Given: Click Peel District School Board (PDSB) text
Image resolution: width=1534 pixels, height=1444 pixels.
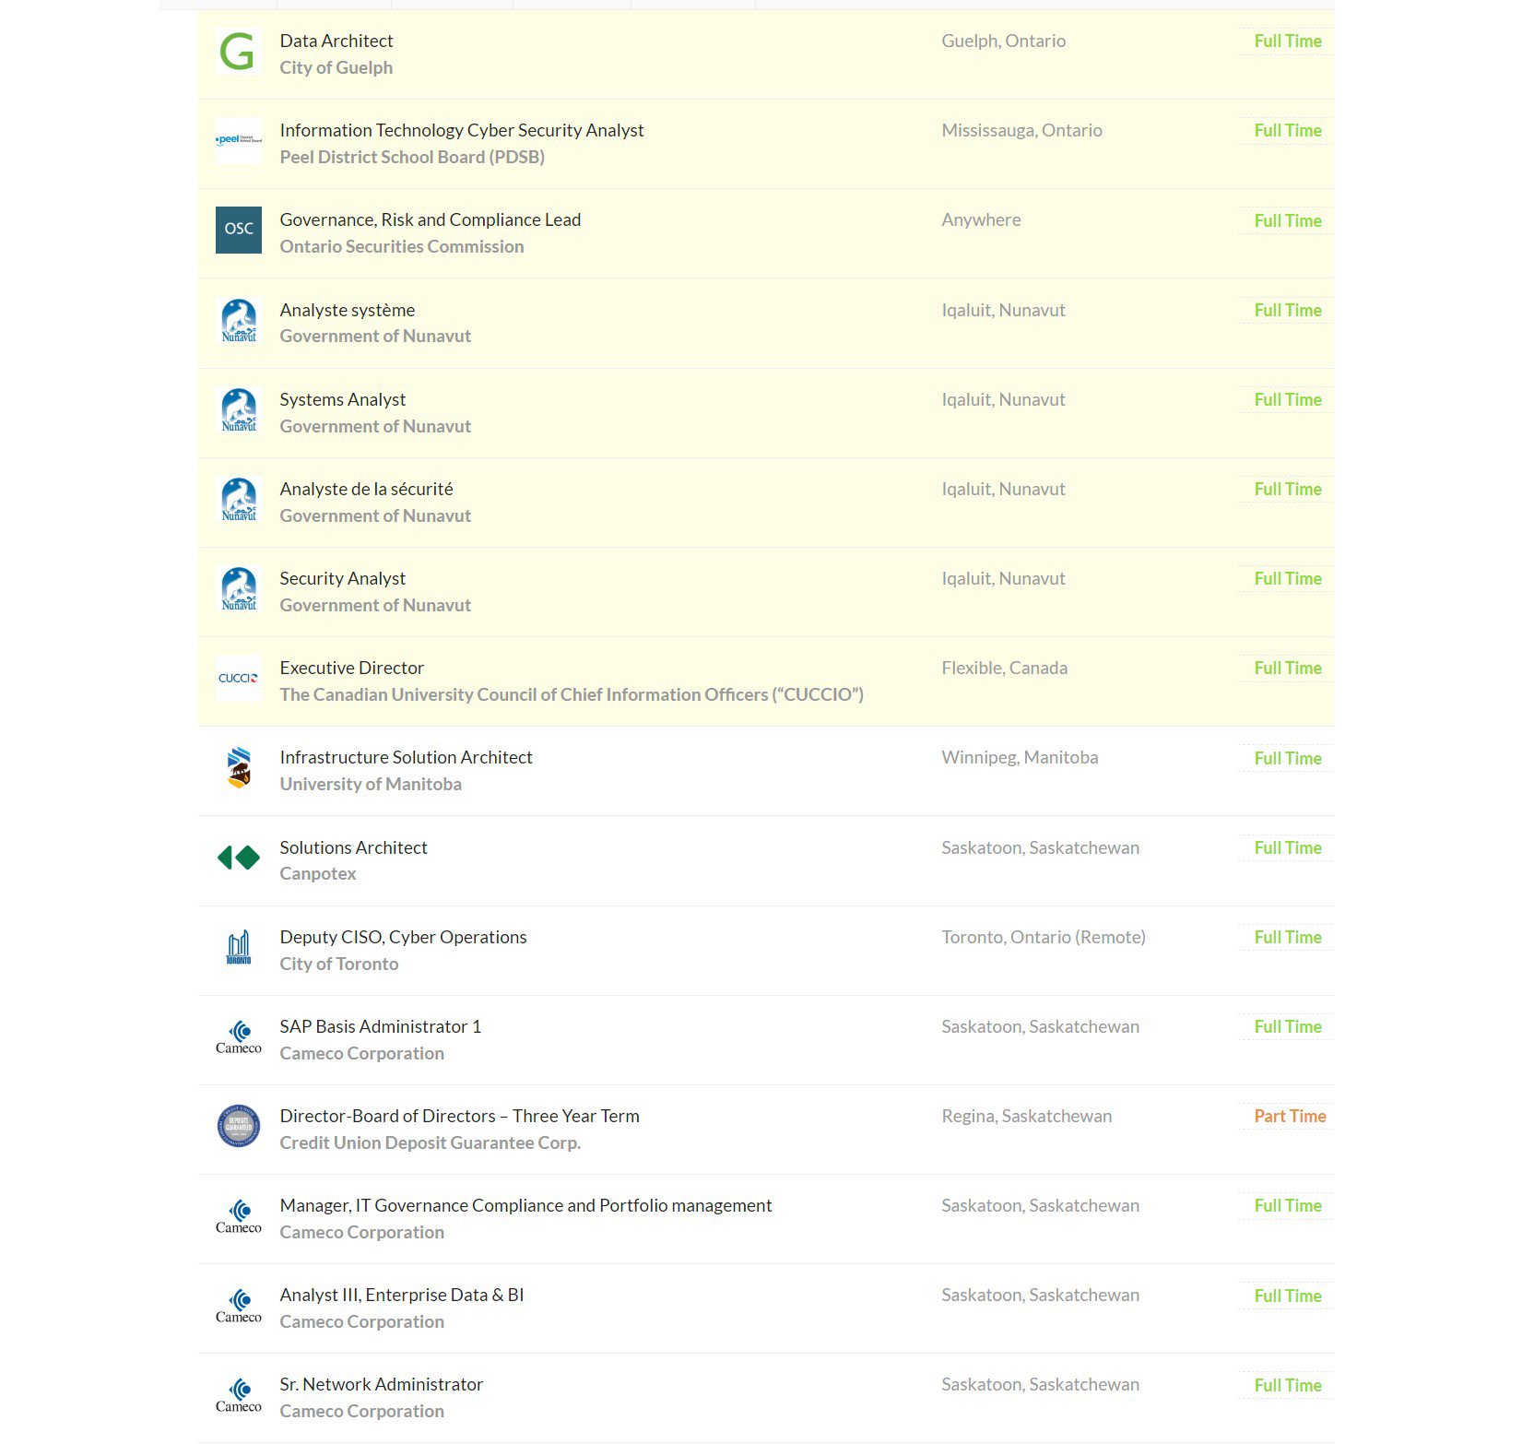Looking at the screenshot, I should [412, 157].
